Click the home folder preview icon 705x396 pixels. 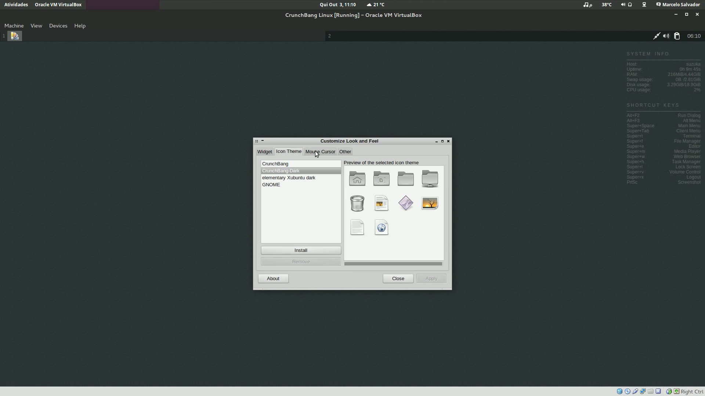(357, 179)
